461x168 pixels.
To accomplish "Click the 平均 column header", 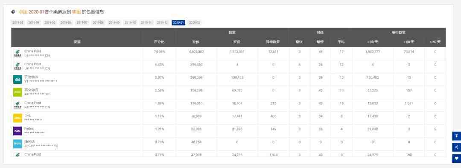I will click(341, 42).
